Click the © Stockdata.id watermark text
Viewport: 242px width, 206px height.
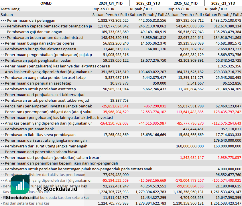57,189
